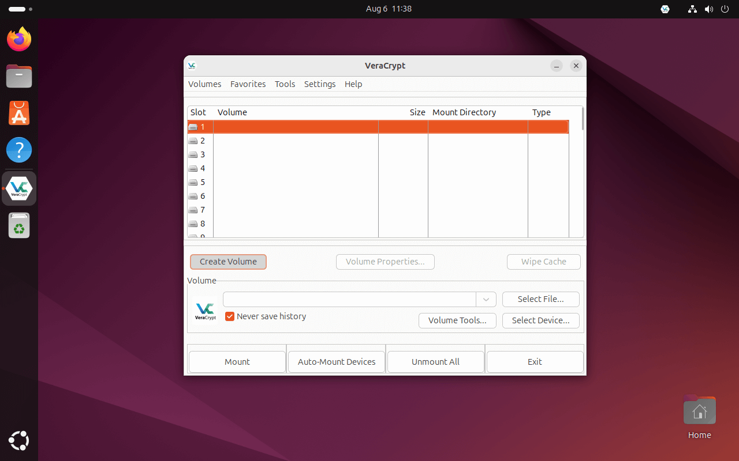The height and width of the screenshot is (461, 739).
Task: Click the VeraCrypt logo in the Volume group
Action: 206,311
